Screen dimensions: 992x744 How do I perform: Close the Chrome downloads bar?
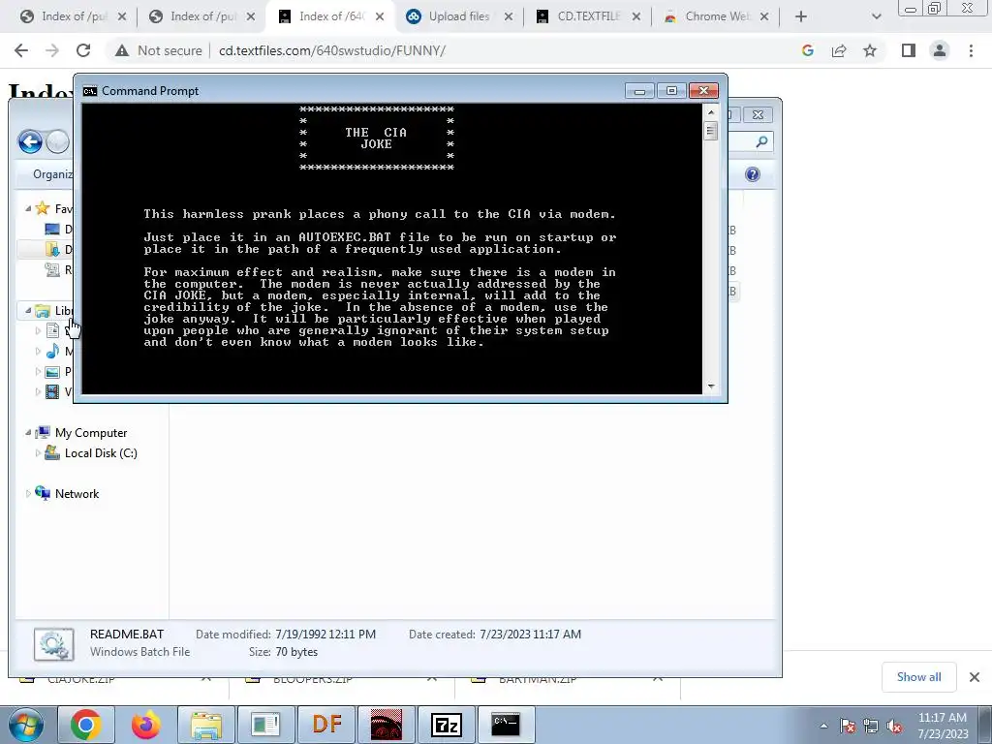[x=975, y=677]
